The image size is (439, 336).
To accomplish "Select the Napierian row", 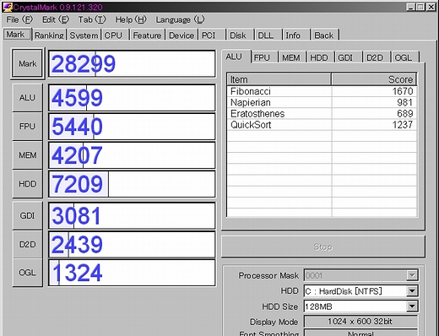I will click(322, 102).
